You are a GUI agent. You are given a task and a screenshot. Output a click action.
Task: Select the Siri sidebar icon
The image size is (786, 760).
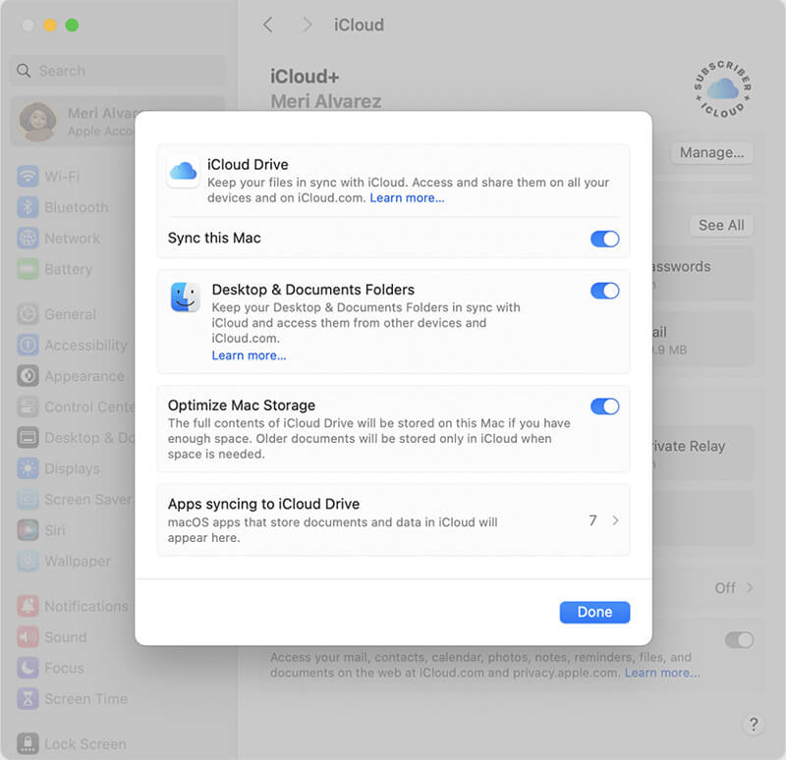point(27,530)
